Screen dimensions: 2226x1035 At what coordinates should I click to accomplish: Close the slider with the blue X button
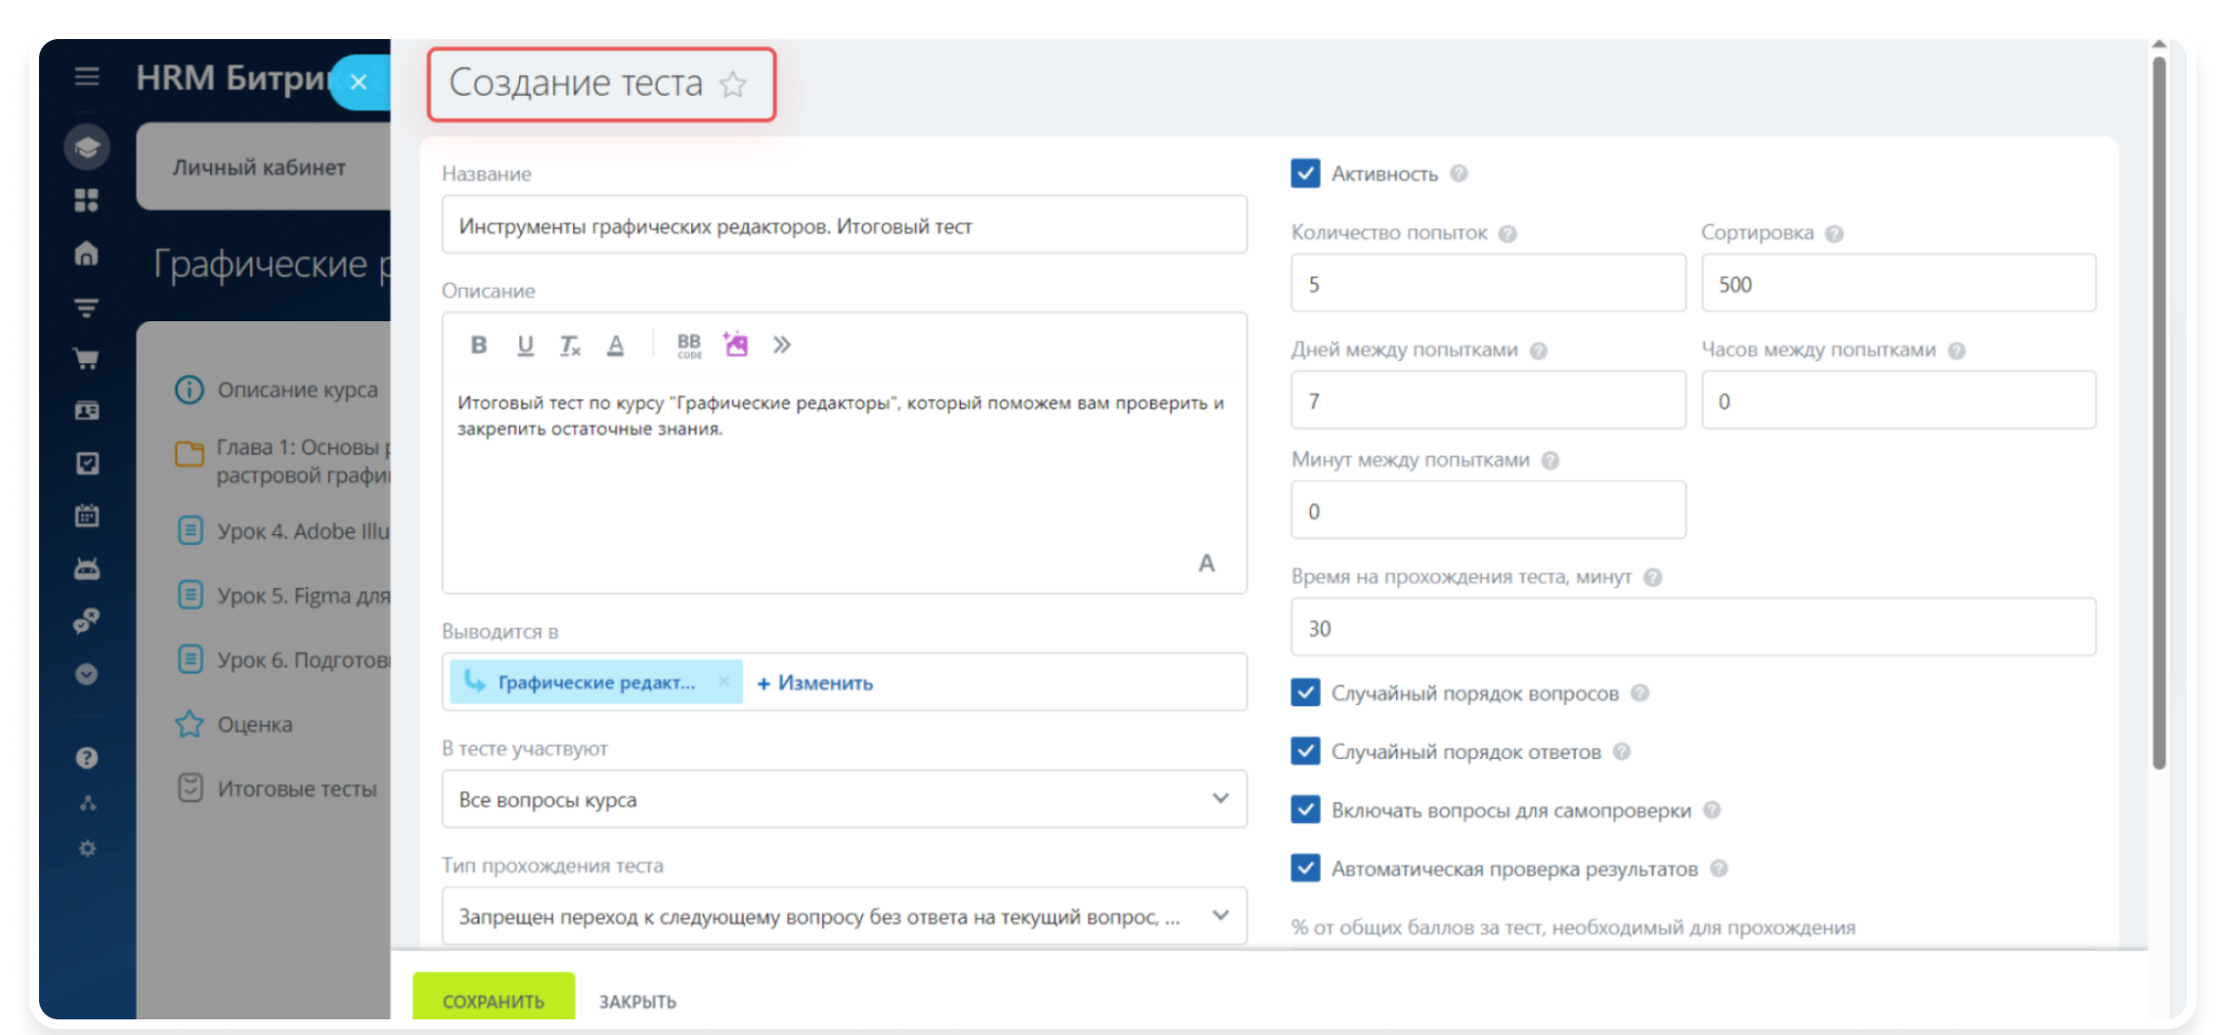tap(359, 82)
